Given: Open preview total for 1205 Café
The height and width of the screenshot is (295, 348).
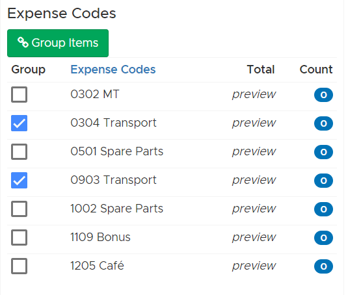Looking at the screenshot, I should (x=254, y=266).
